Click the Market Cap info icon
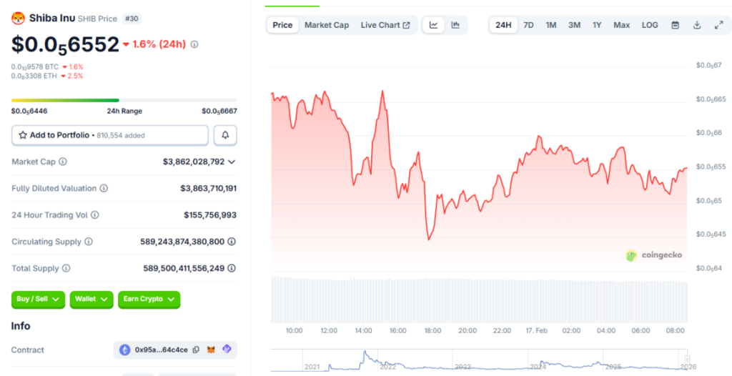 click(x=63, y=162)
